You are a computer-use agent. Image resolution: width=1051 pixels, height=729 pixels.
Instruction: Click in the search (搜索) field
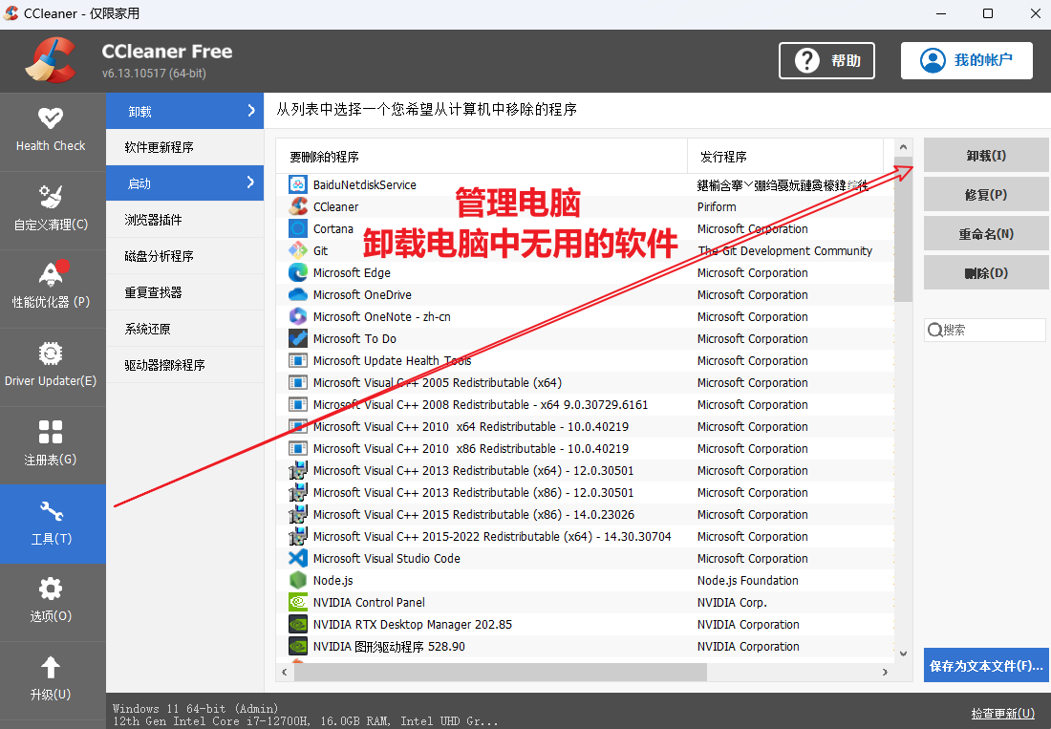985,330
